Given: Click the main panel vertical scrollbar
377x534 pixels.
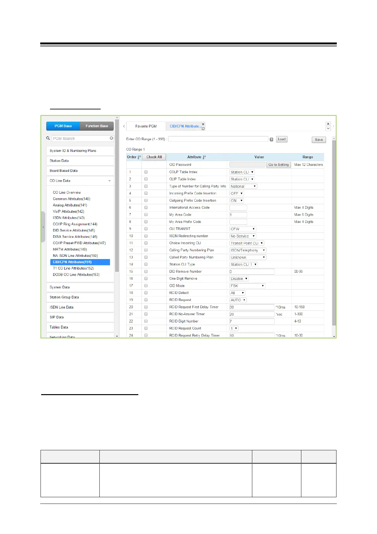Looking at the screenshot, I should [x=334, y=233].
